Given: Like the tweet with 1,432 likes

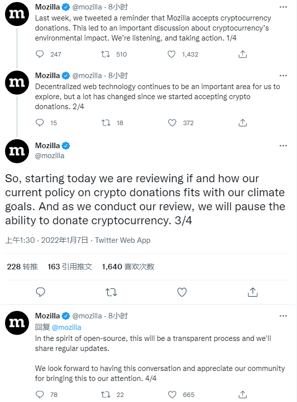Looking at the screenshot, I should (171, 54).
